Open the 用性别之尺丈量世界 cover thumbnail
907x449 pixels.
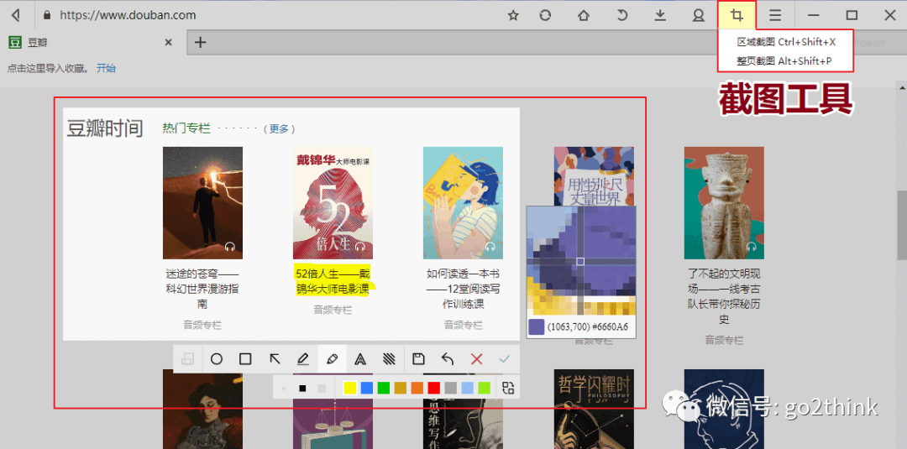[594, 176]
